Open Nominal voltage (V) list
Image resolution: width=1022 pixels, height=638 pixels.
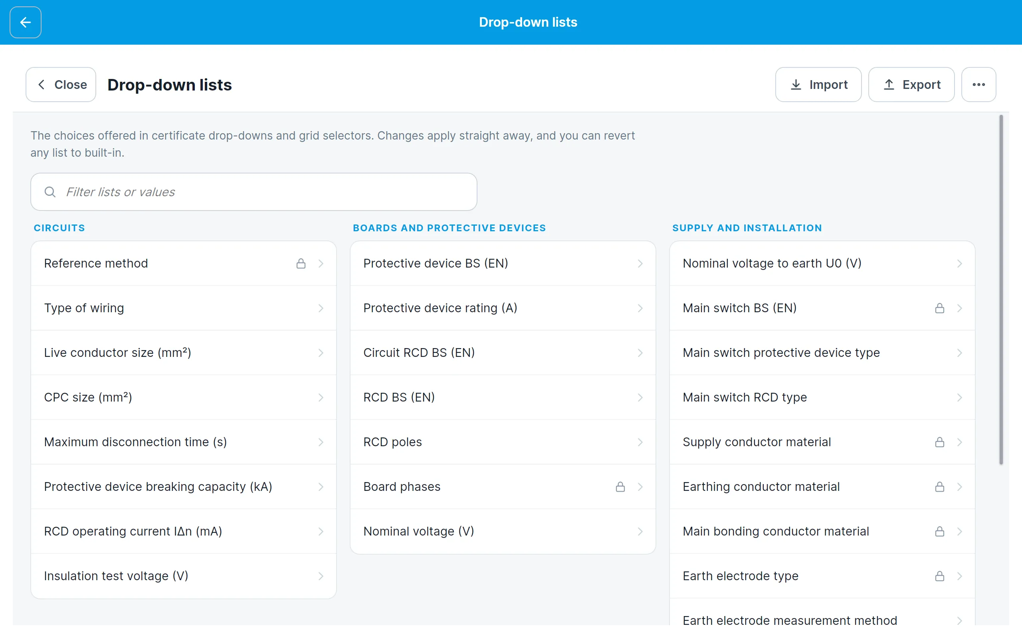tap(503, 531)
